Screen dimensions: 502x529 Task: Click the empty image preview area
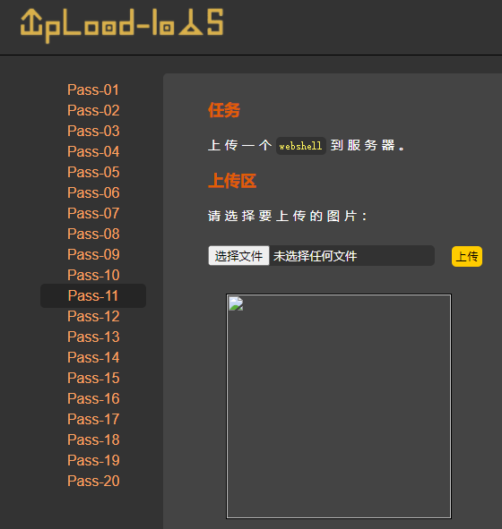(x=339, y=406)
